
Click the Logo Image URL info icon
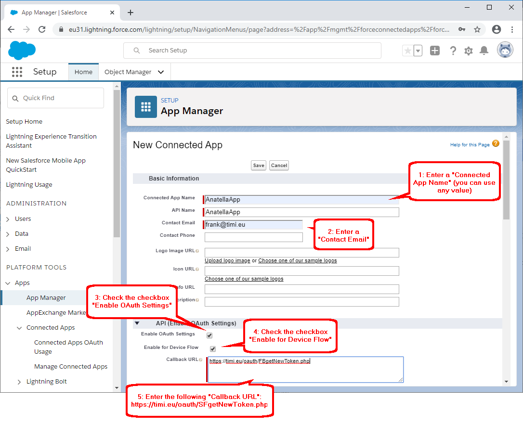click(x=197, y=251)
